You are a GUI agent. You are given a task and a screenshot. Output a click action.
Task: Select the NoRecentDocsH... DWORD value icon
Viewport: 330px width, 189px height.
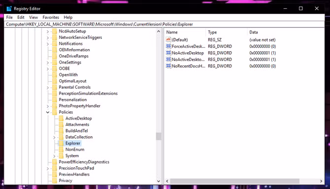168,66
